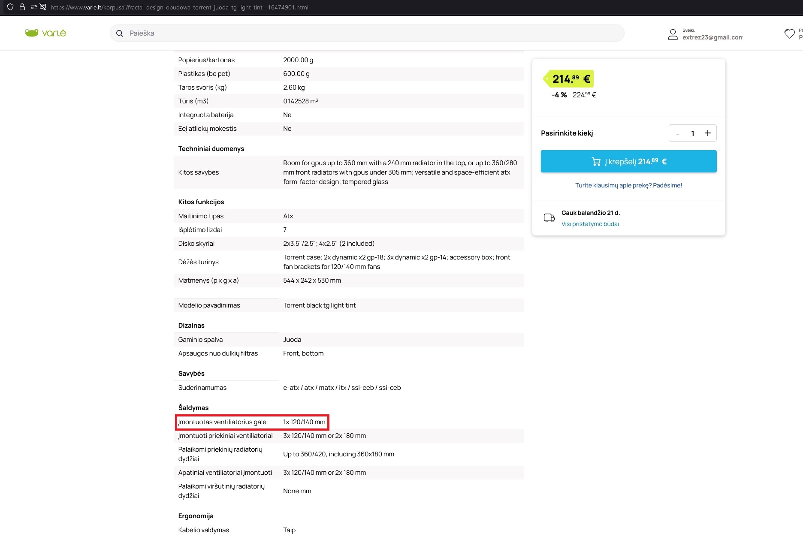This screenshot has height=543, width=803.
Task: Add product to cart with Į krepšelį button
Action: (x=628, y=161)
